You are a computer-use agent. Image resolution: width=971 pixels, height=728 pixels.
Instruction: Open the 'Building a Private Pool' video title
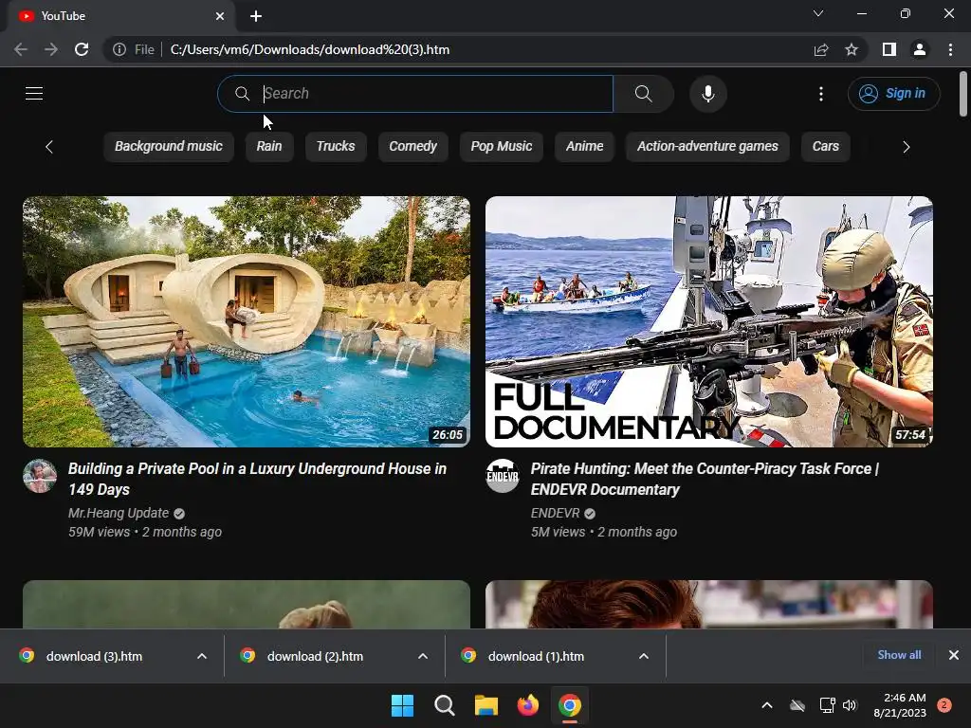[257, 479]
